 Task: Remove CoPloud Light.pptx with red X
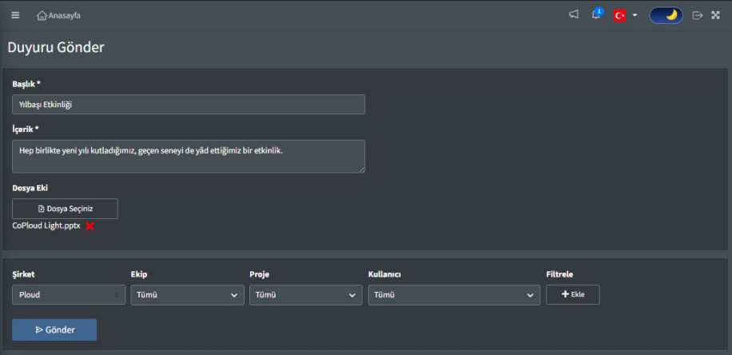pos(90,226)
